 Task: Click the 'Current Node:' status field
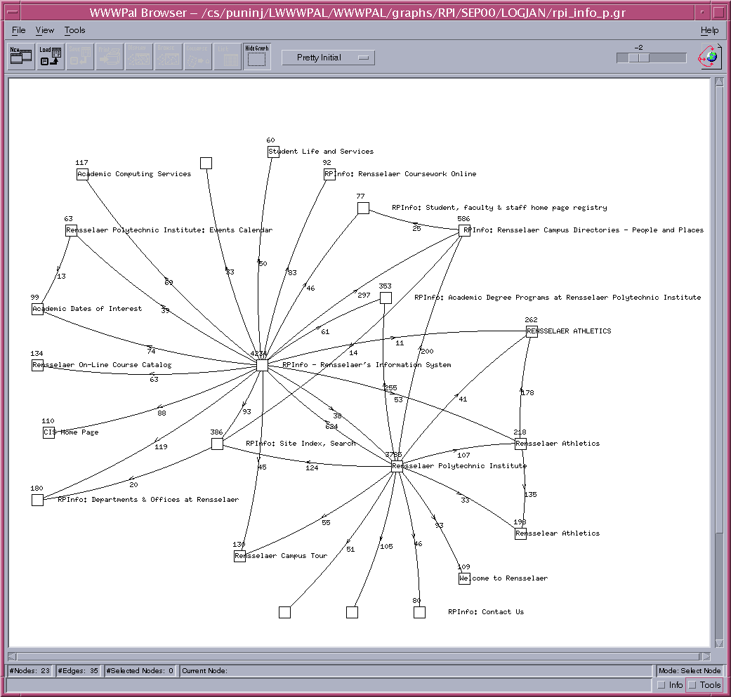(x=415, y=671)
